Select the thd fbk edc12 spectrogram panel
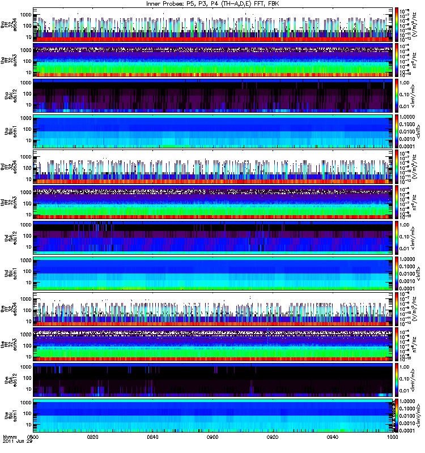This screenshot has width=425, height=453. click(x=213, y=238)
